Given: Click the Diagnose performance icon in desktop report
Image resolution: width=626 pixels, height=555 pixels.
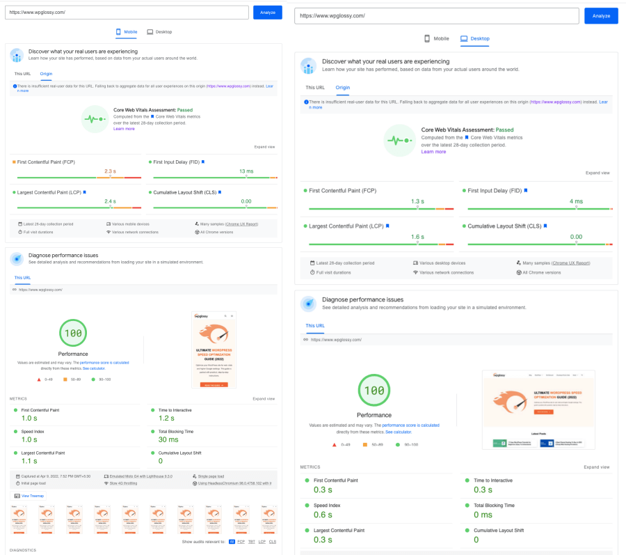Looking at the screenshot, I should point(308,304).
